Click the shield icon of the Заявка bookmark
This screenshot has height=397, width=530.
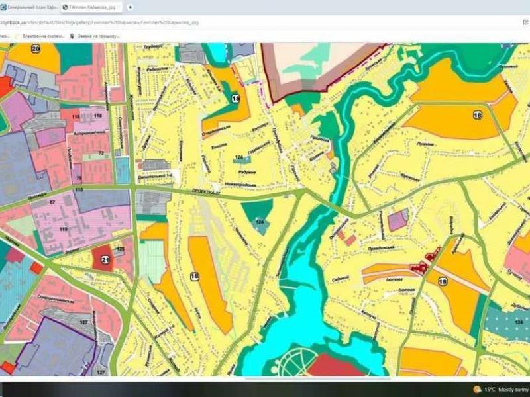[72, 36]
